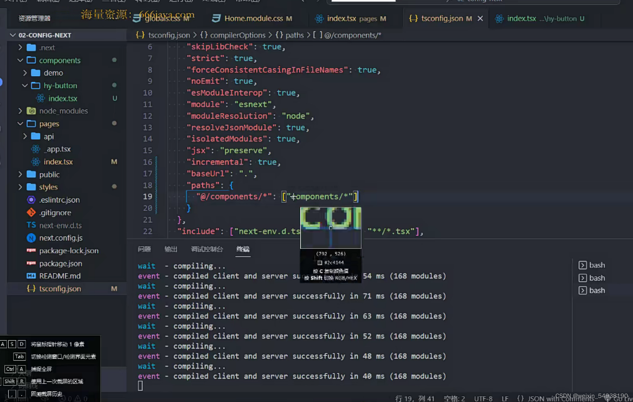
Task: Click UTF-8 encoding in status bar
Action: click(x=483, y=399)
